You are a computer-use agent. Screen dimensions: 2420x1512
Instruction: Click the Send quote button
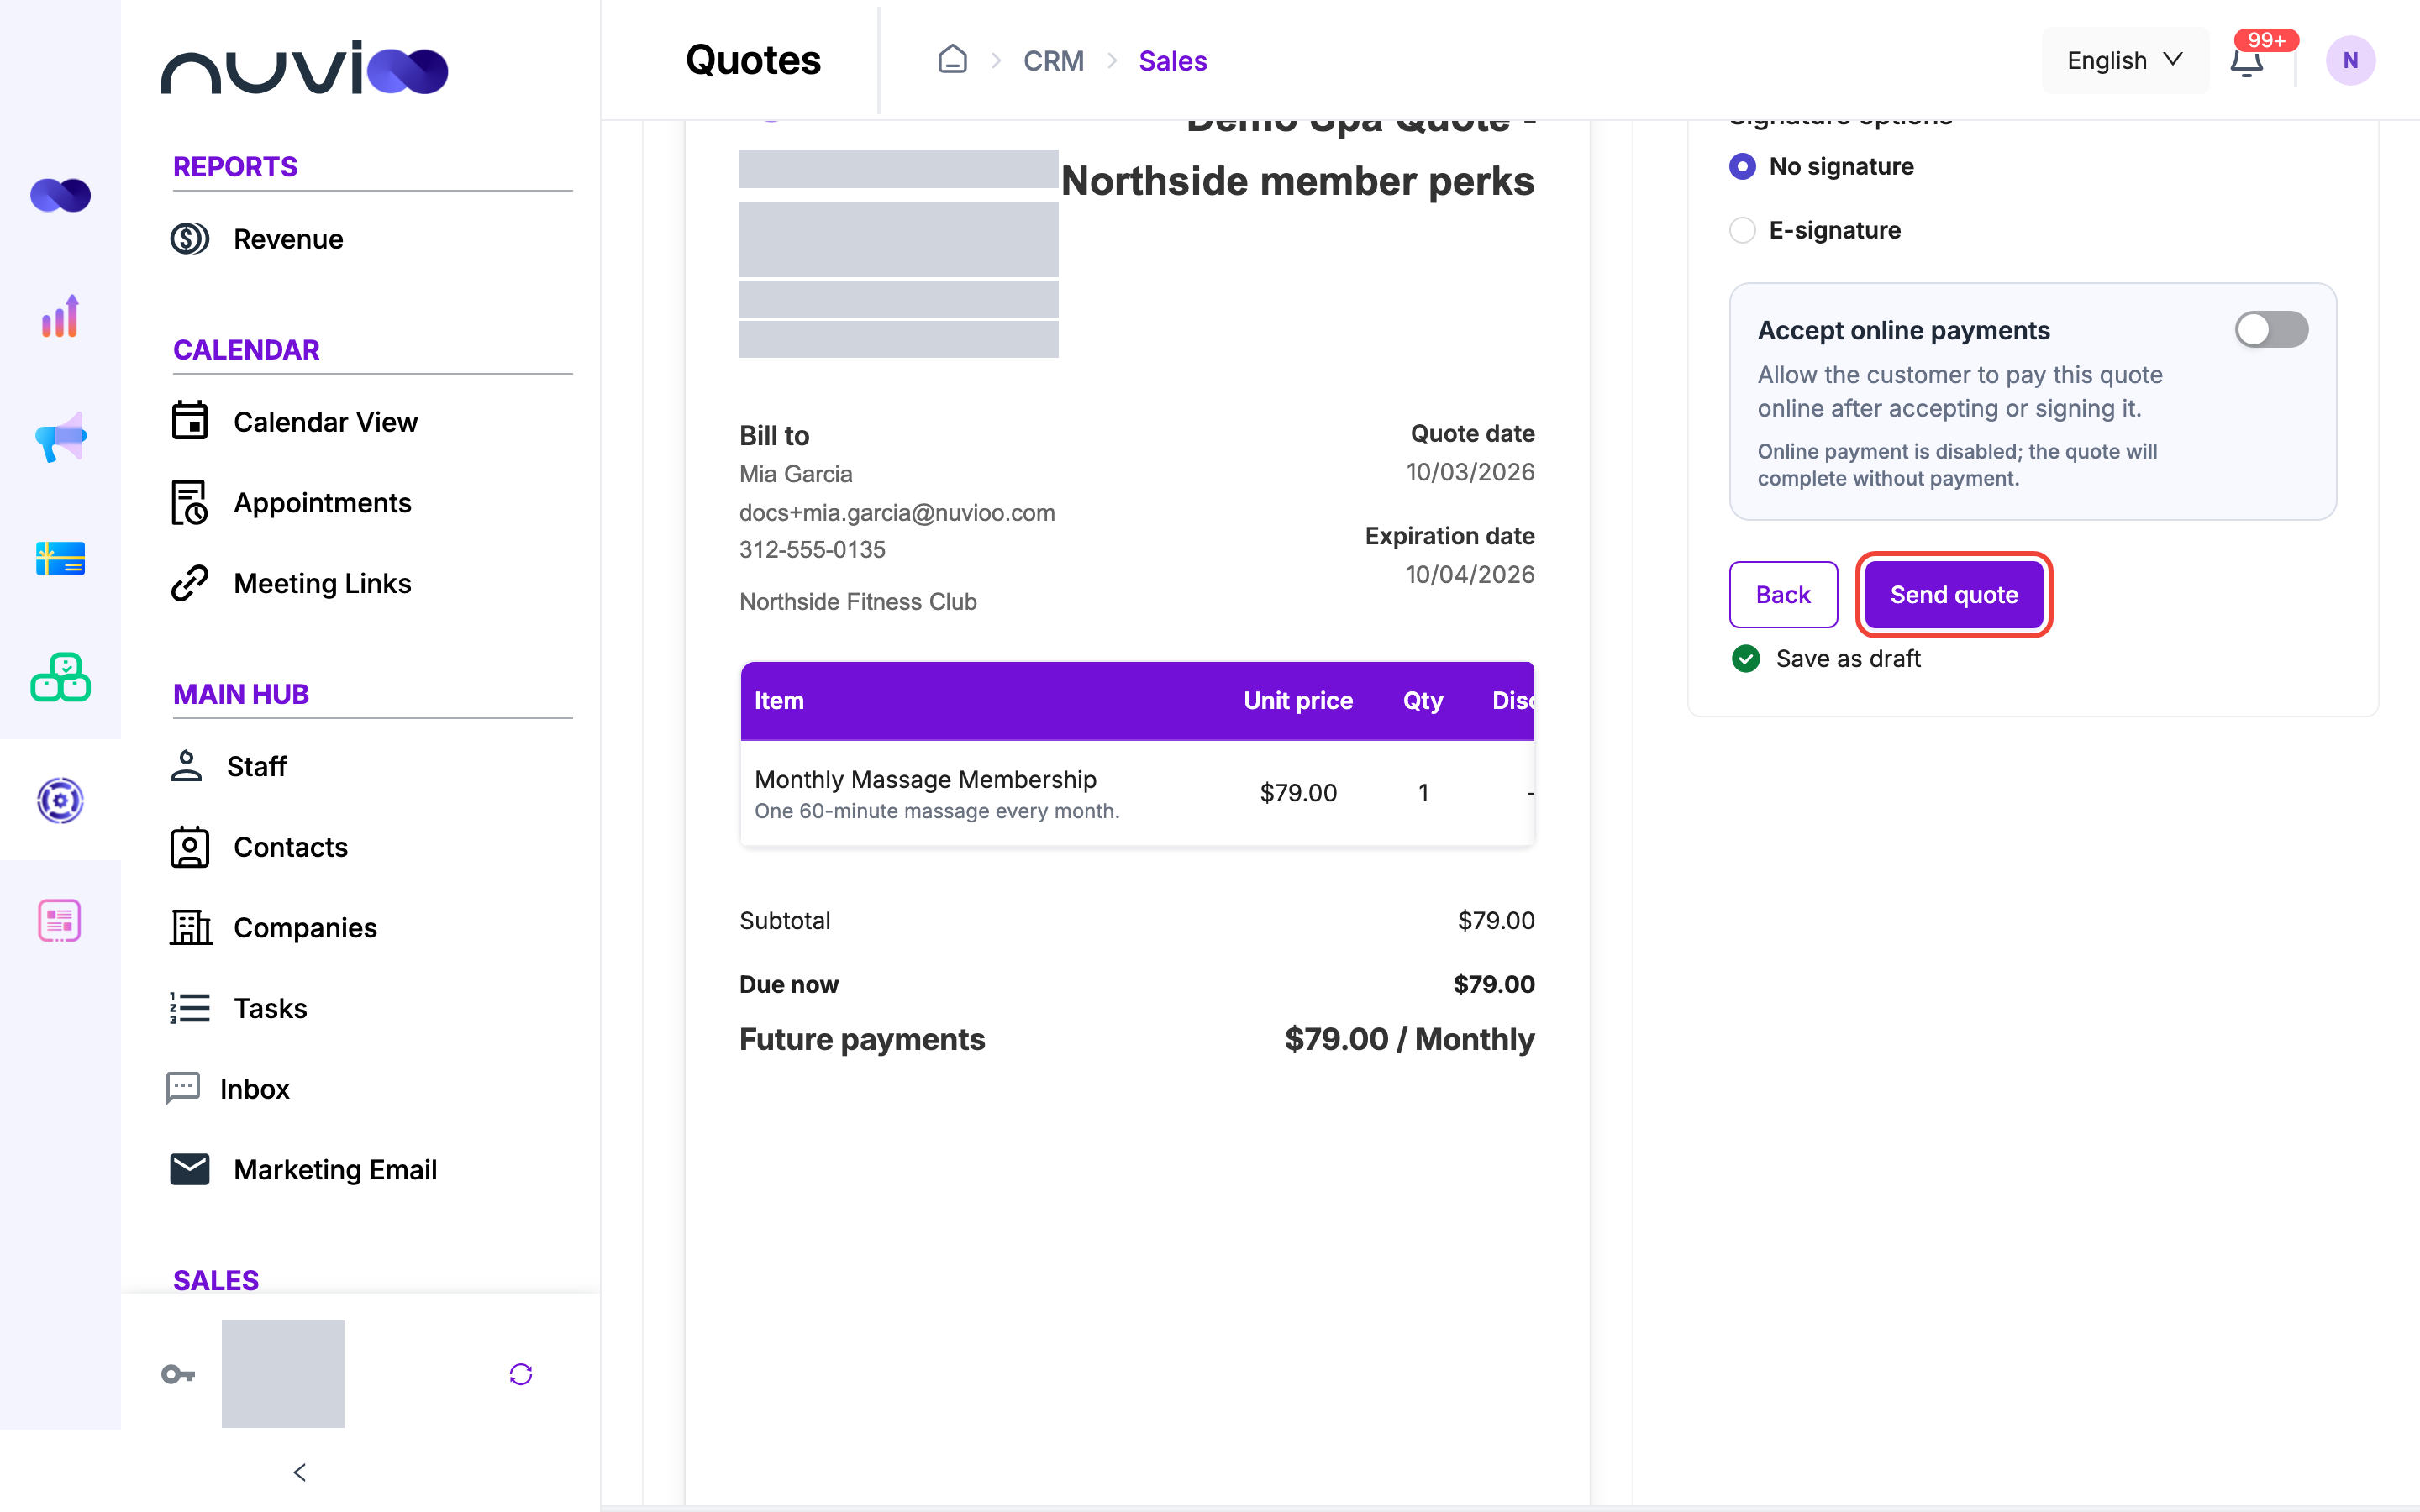[1953, 595]
